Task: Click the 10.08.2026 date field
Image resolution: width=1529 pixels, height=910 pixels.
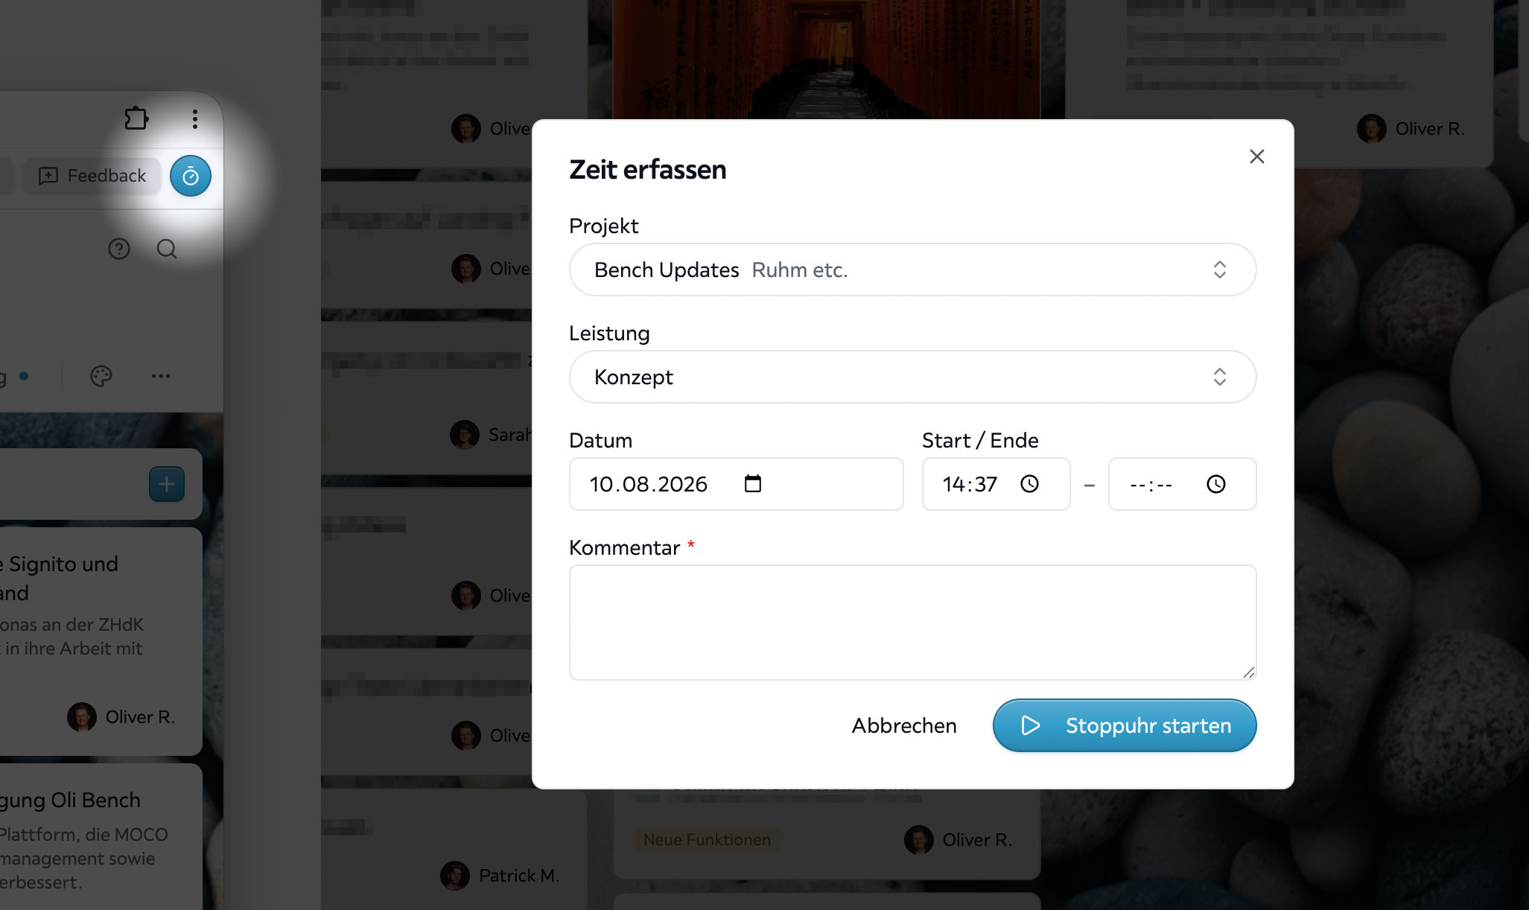Action: 737,484
